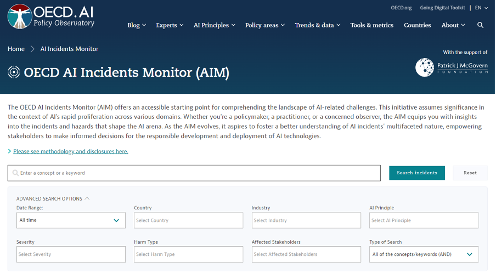
Task: Click the 'With the support of' text
Action: coord(465,53)
